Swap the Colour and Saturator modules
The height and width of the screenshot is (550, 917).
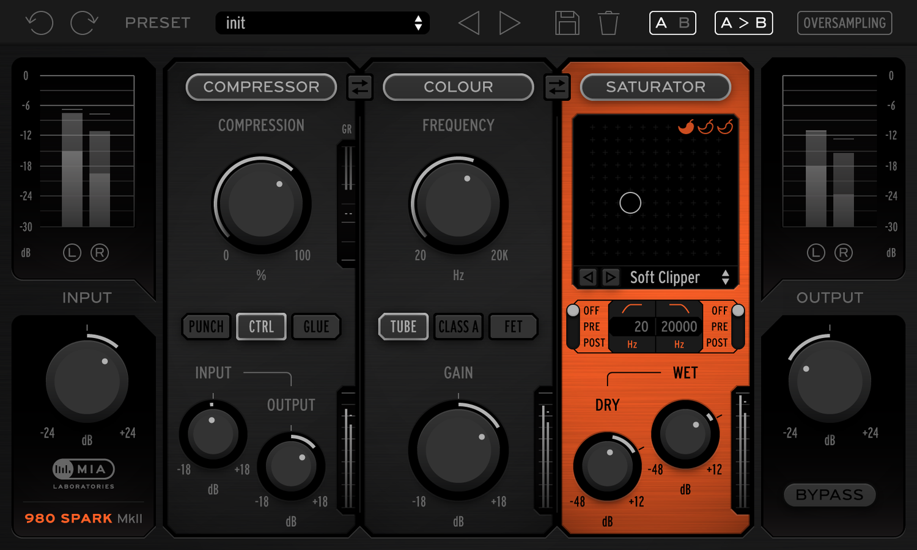[x=557, y=87]
